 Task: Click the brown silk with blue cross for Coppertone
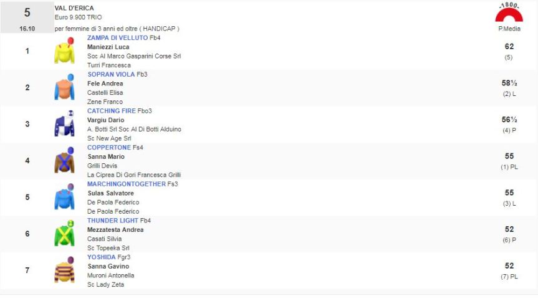pyautogui.click(x=64, y=161)
